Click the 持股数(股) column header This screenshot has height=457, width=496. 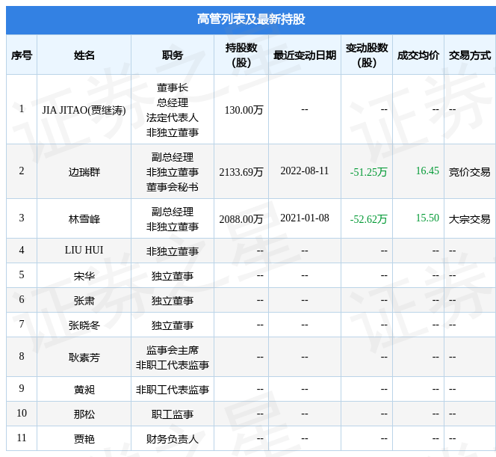pos(241,55)
